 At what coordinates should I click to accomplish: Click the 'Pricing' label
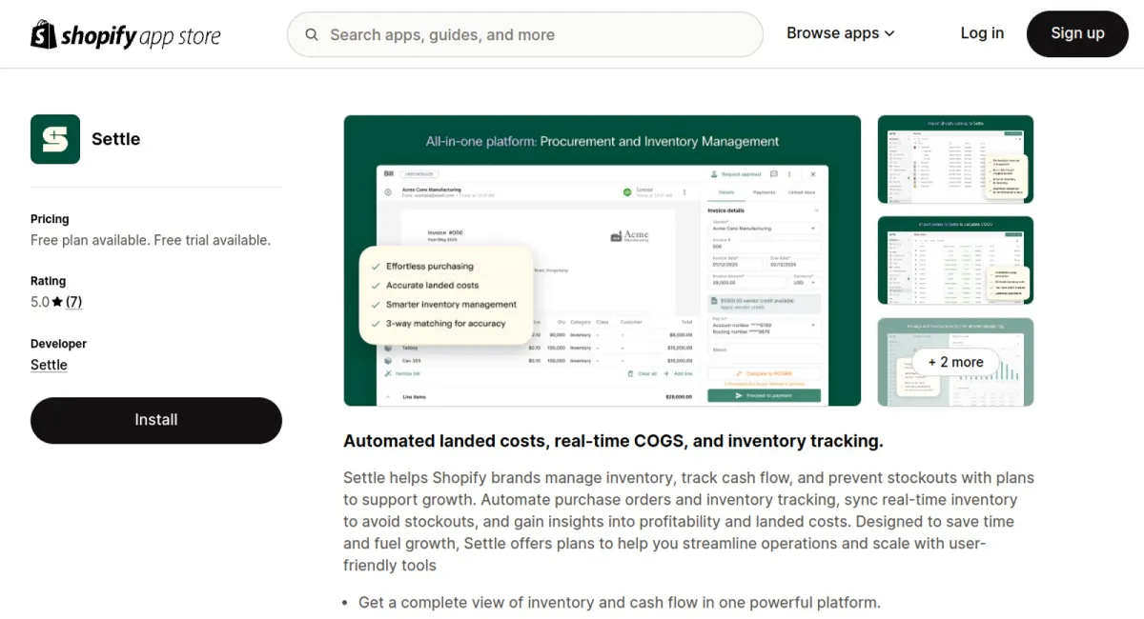pyautogui.click(x=50, y=219)
